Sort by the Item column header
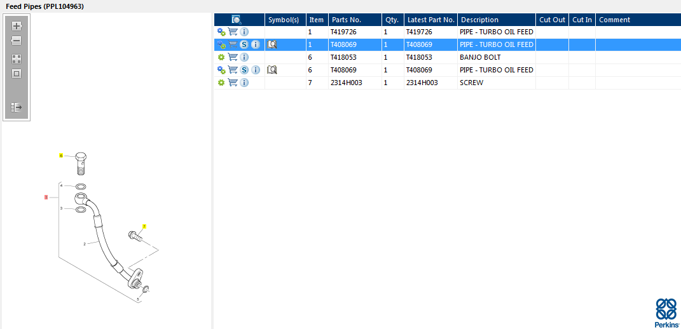 (x=317, y=20)
